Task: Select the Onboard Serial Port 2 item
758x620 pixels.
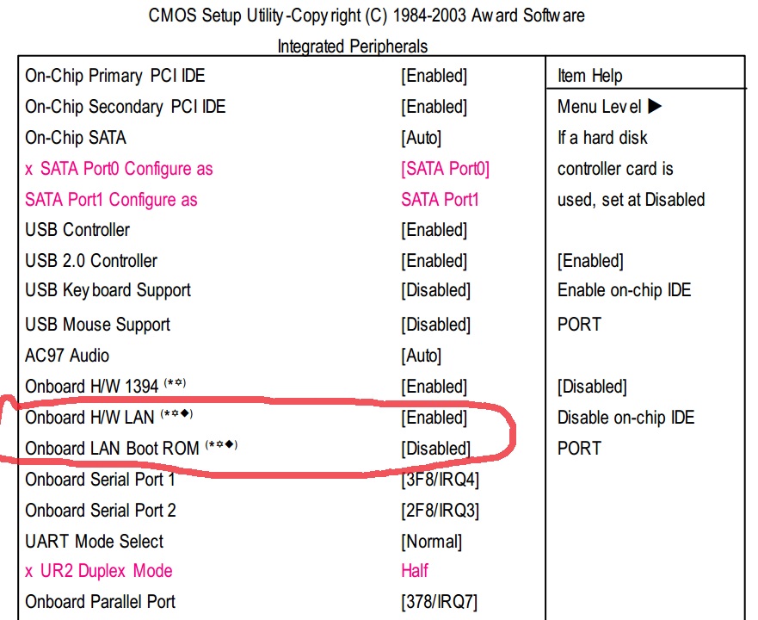Action: click(x=101, y=511)
